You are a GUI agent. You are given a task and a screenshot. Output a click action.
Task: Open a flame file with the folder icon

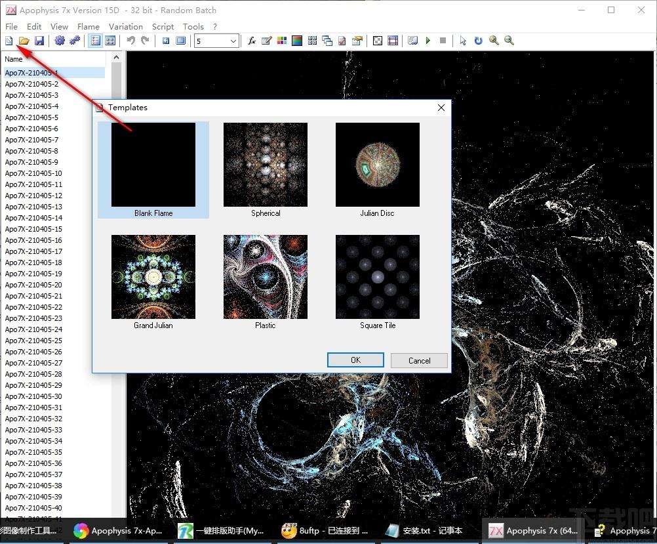click(x=24, y=41)
